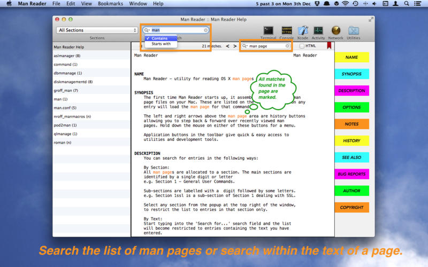Open the Terminal toolbar icon

(269, 31)
